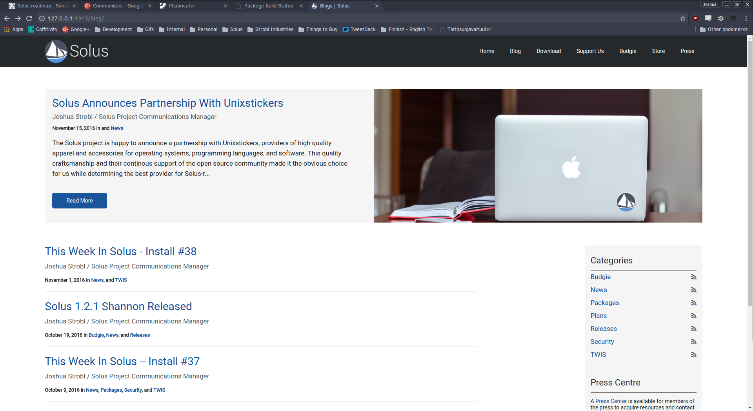
Task: Open the Budgie navigation item
Action: pyautogui.click(x=628, y=51)
